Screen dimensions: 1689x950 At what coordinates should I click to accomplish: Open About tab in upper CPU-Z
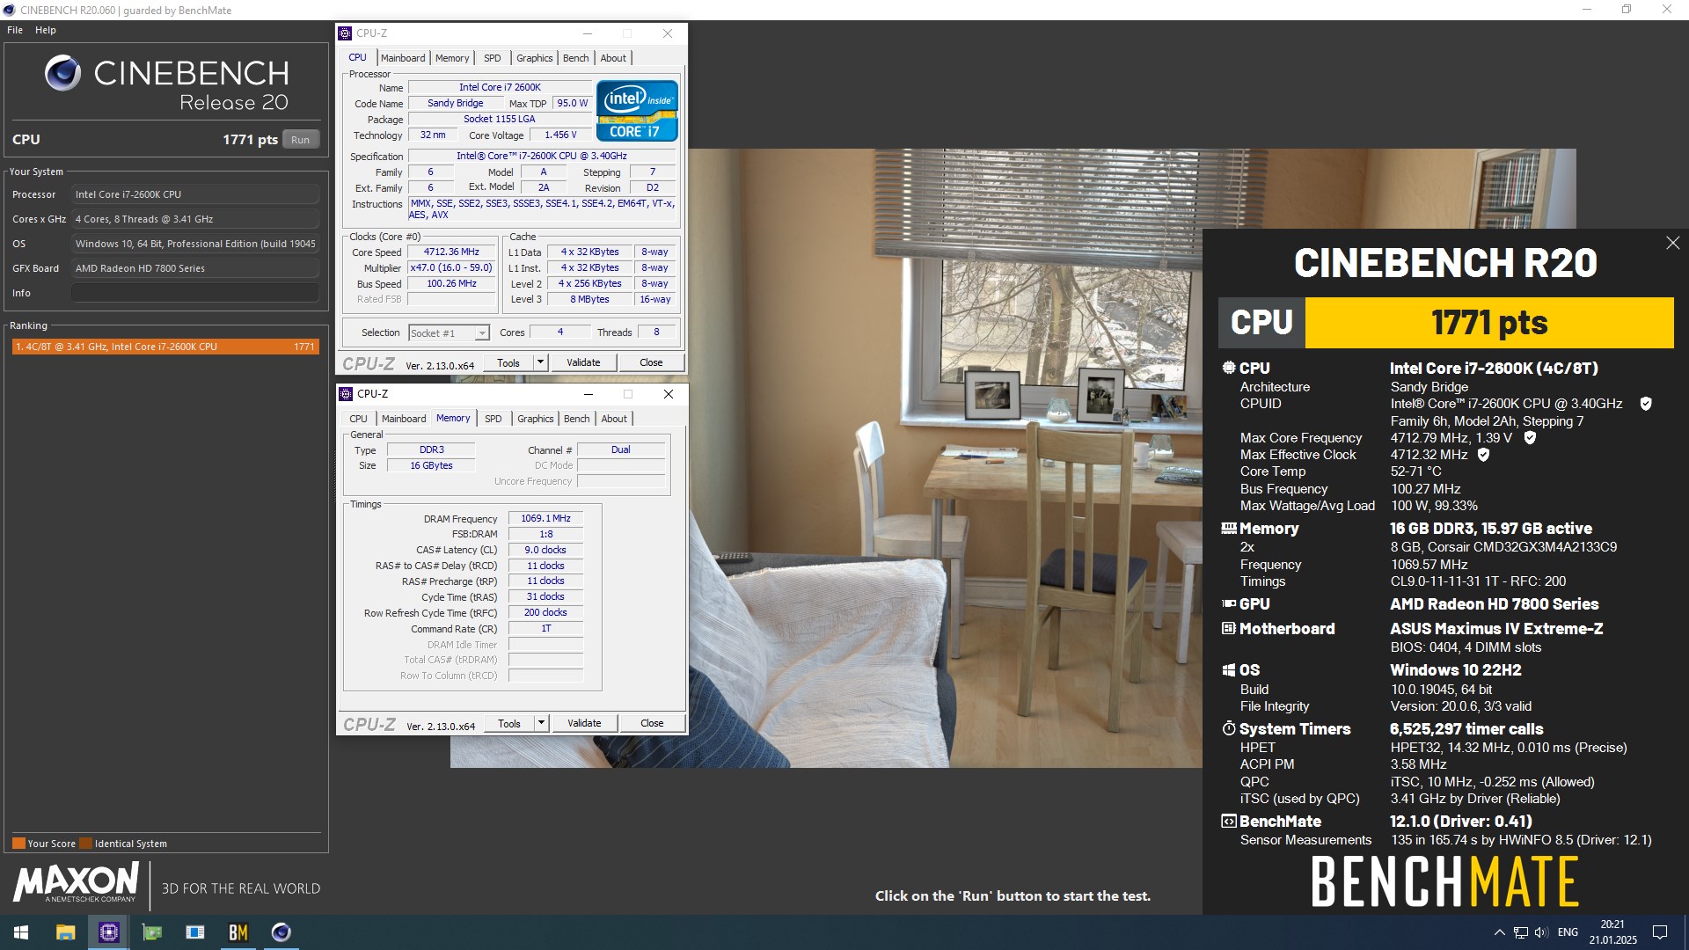(613, 58)
